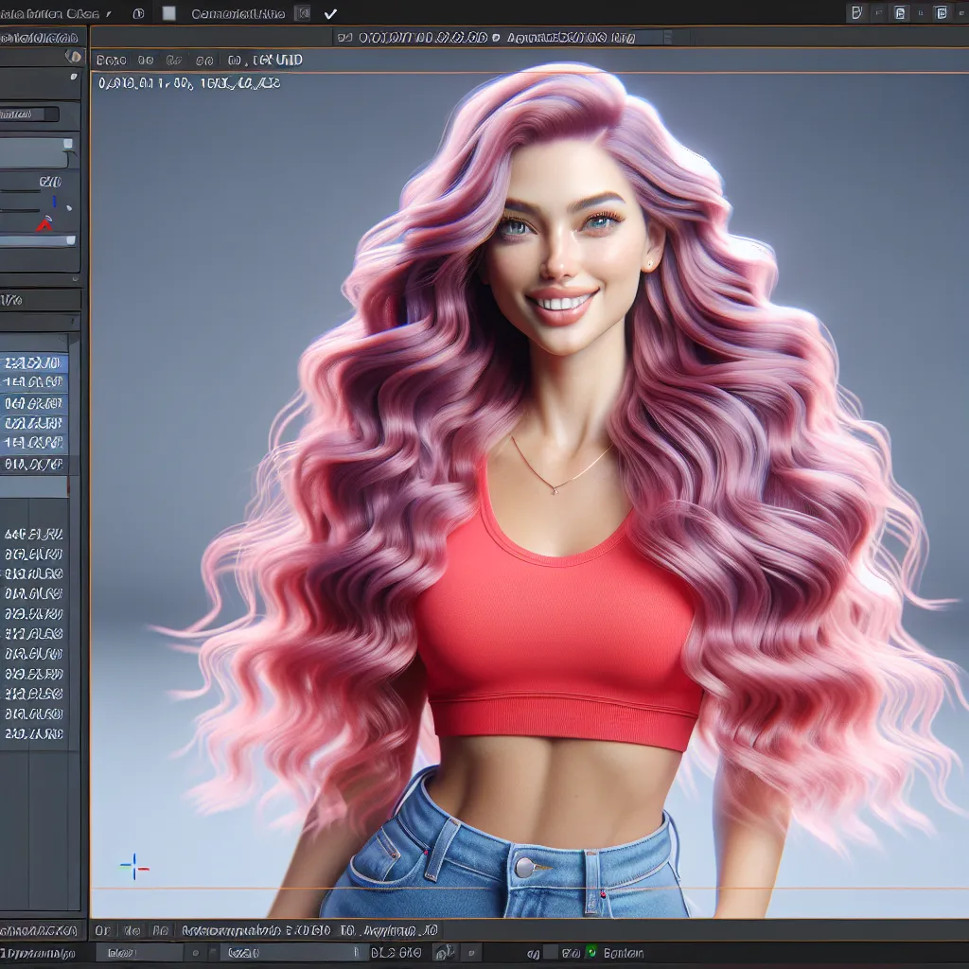Click the 3D cursor crosshair in the viewport
969x969 pixels.
click(133, 865)
